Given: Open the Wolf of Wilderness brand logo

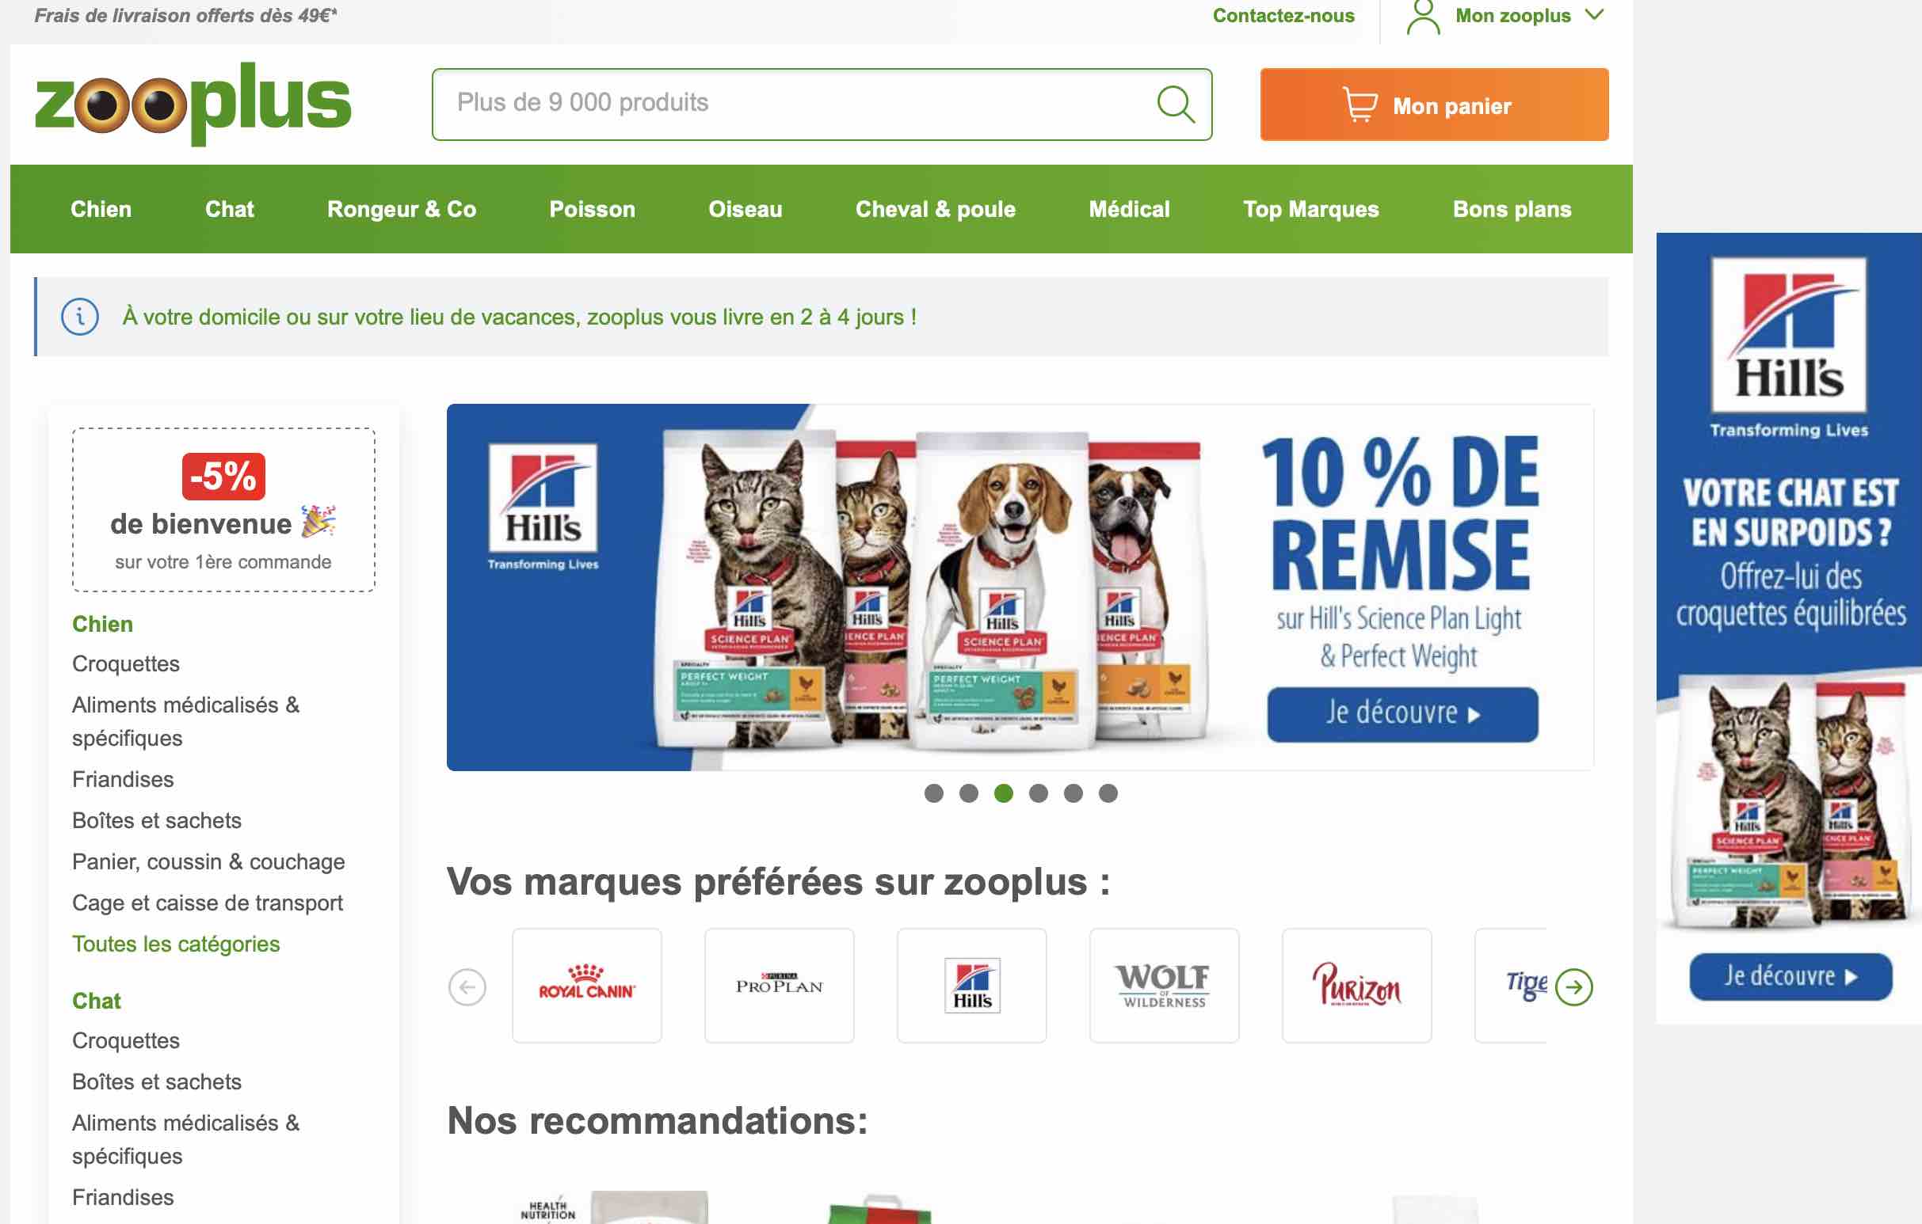Looking at the screenshot, I should pos(1164,985).
